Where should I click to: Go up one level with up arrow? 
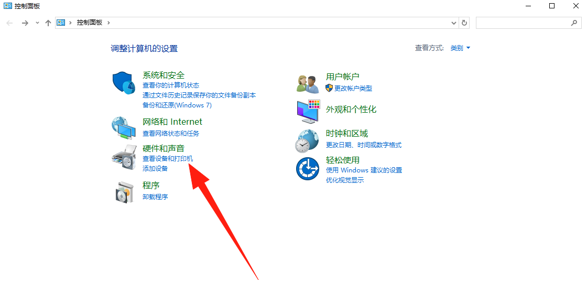[x=48, y=23]
